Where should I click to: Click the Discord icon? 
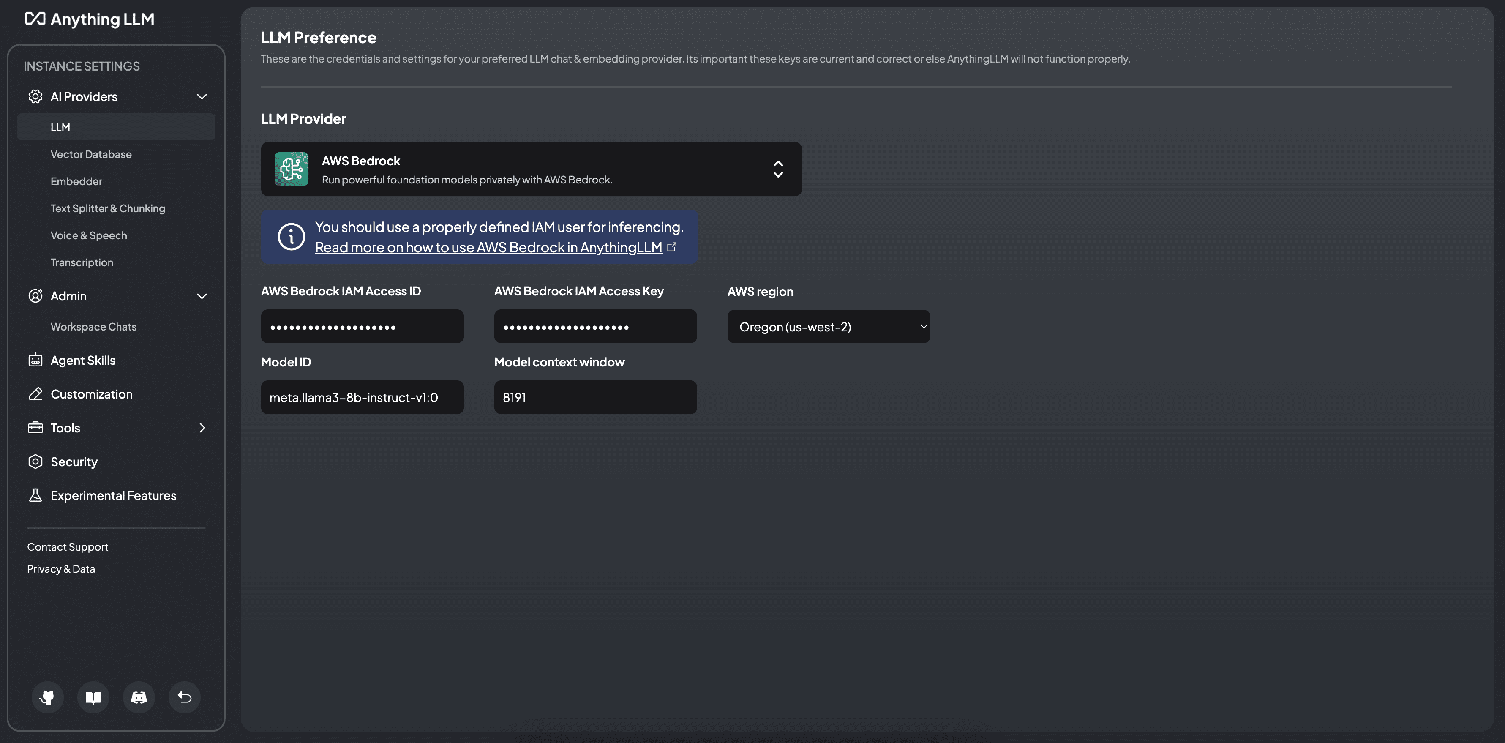point(139,697)
